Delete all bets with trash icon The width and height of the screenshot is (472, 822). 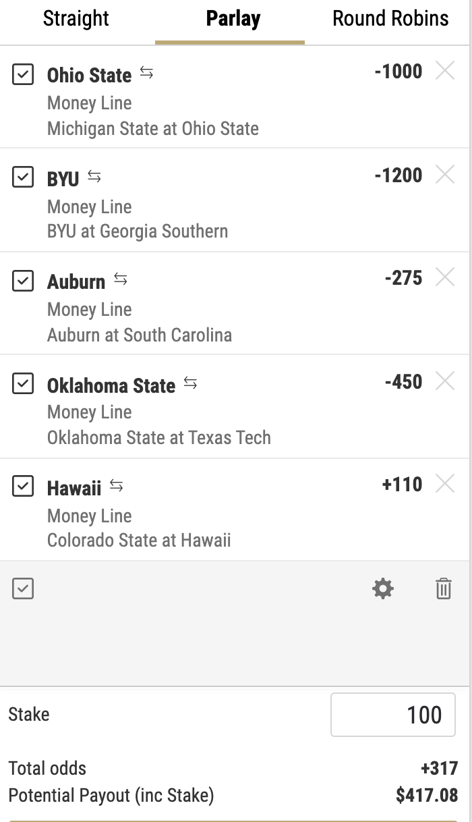444,589
